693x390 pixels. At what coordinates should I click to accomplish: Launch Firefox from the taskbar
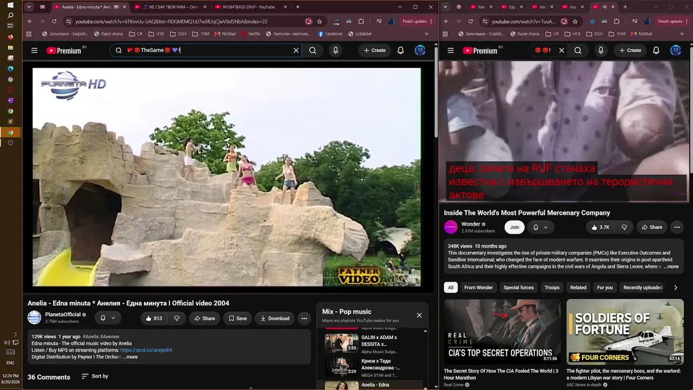(10, 37)
